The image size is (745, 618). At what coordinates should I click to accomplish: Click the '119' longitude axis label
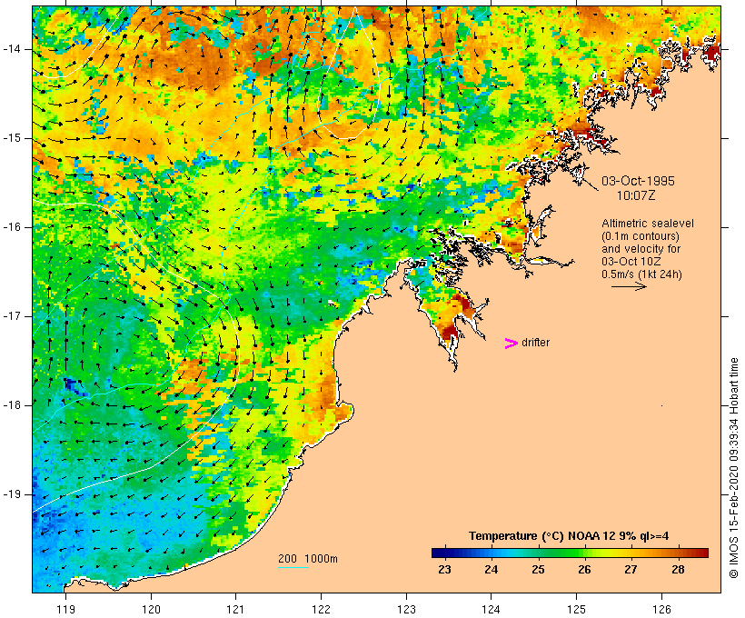click(x=66, y=609)
